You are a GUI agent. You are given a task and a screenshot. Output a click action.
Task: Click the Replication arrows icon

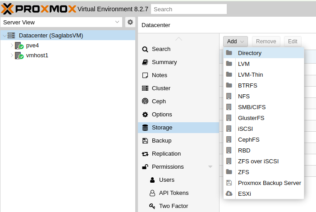[145, 154]
